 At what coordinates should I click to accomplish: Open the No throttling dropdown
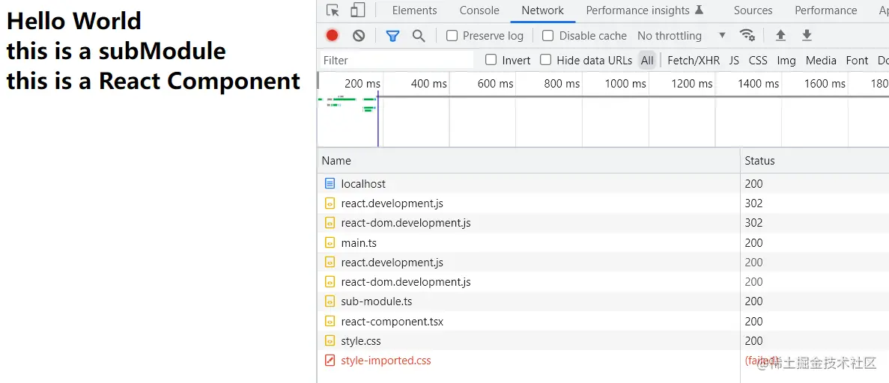coord(682,36)
